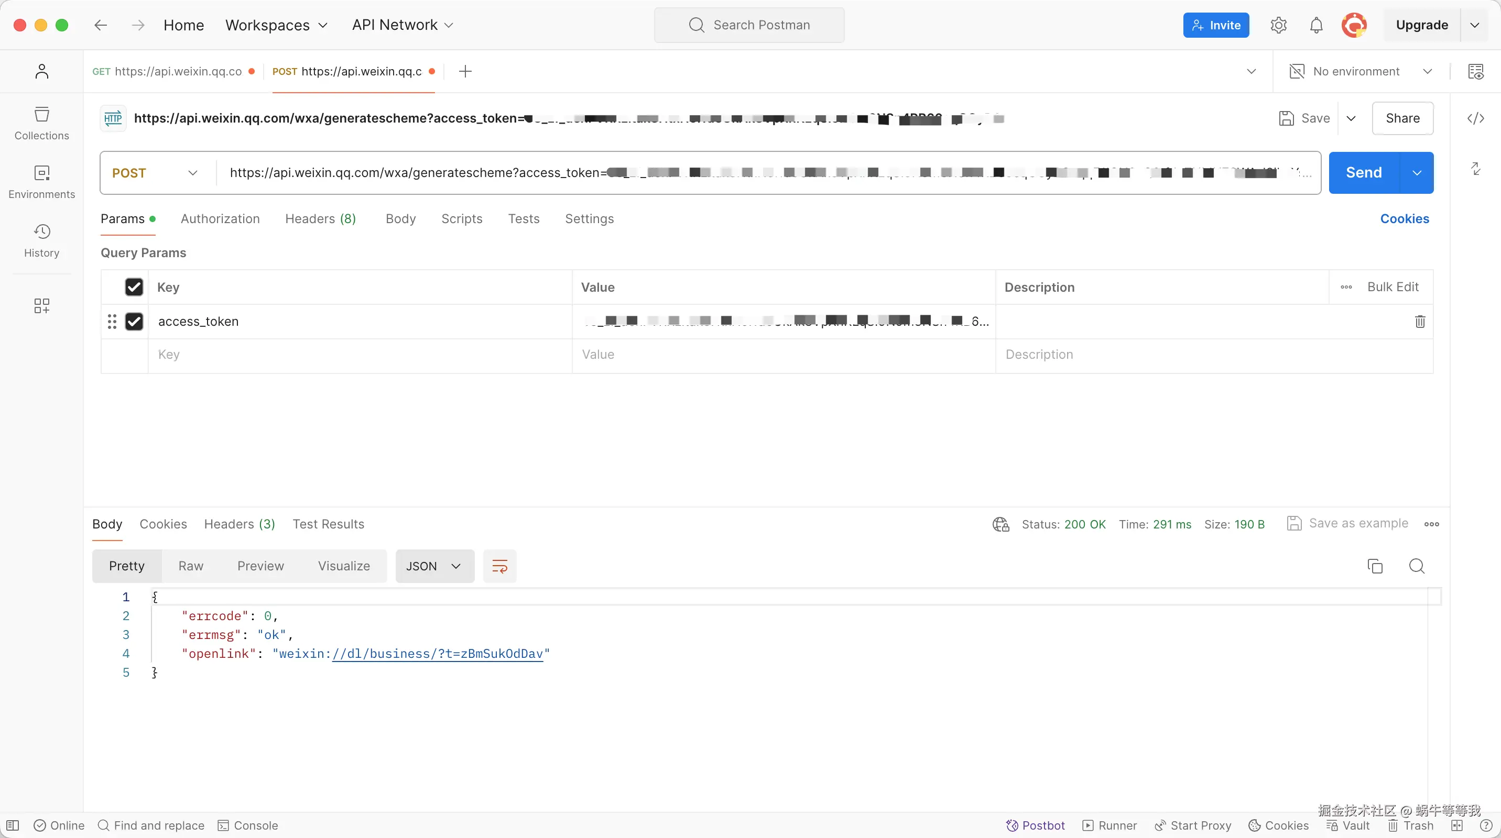Toggle word wrap in response
Image resolution: width=1501 pixels, height=838 pixels.
click(x=499, y=566)
